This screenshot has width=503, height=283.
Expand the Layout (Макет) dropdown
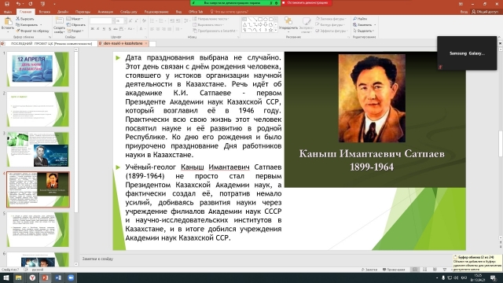tap(75, 19)
